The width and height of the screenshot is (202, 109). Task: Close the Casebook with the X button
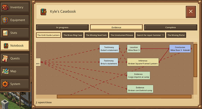point(191,12)
